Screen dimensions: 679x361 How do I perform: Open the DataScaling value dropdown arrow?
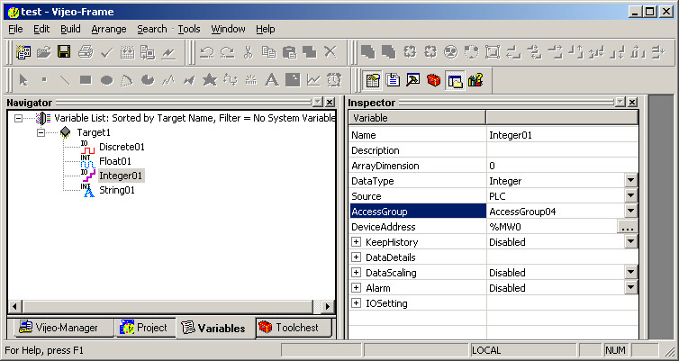(631, 272)
